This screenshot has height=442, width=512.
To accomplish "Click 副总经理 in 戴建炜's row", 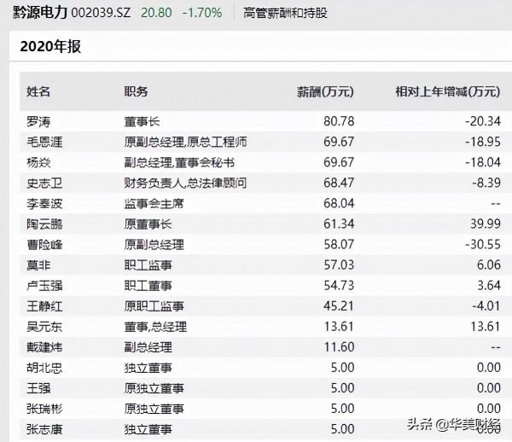I will 148,347.
